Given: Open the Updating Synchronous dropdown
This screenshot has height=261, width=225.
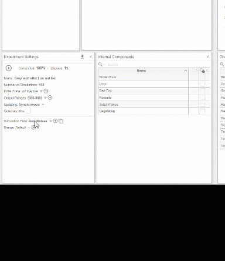Looking at the screenshot, I should coord(43,105).
